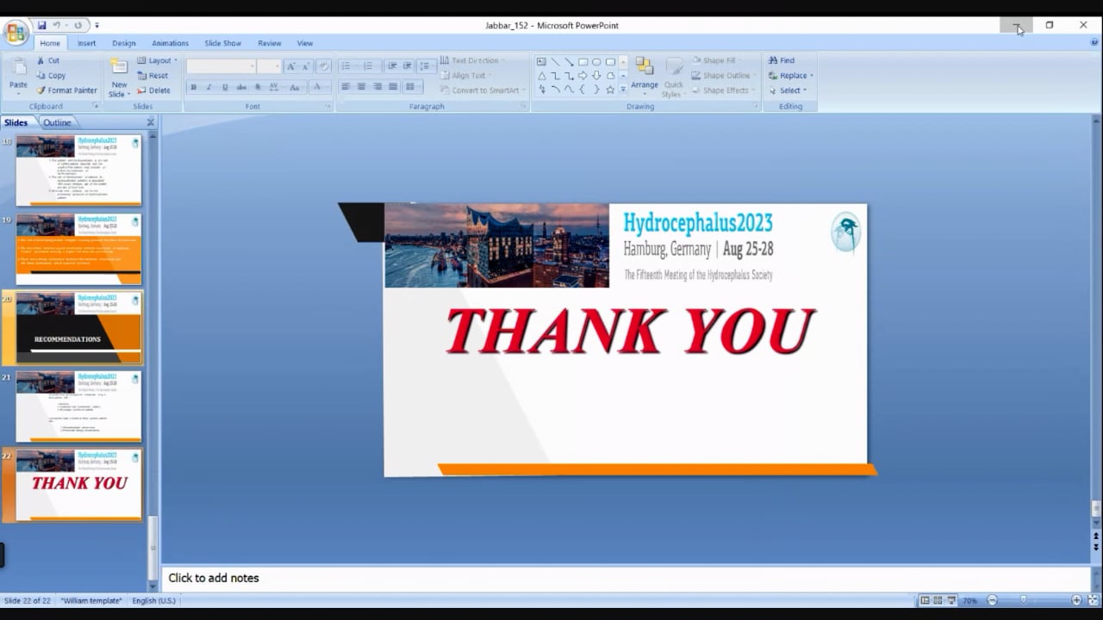Click the Find button
This screenshot has height=620, width=1103.
click(782, 60)
